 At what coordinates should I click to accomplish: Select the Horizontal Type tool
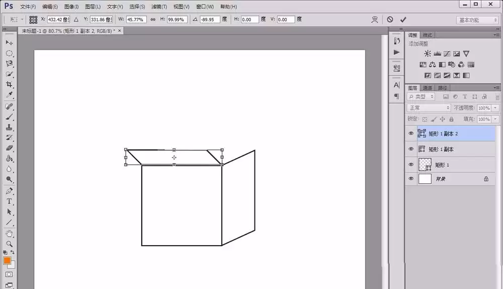point(9,201)
